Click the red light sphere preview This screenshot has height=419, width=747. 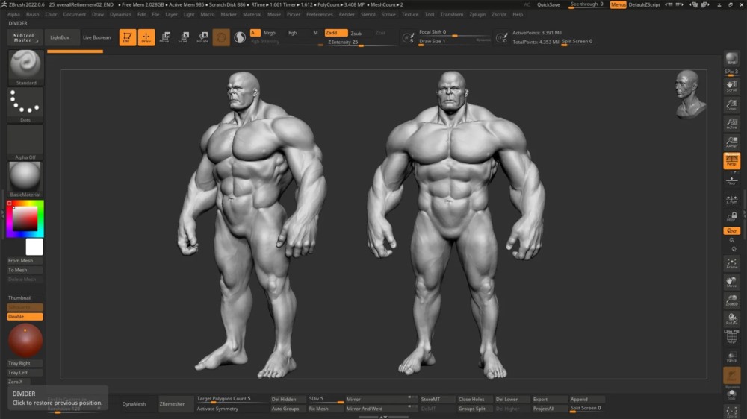[x=25, y=341]
